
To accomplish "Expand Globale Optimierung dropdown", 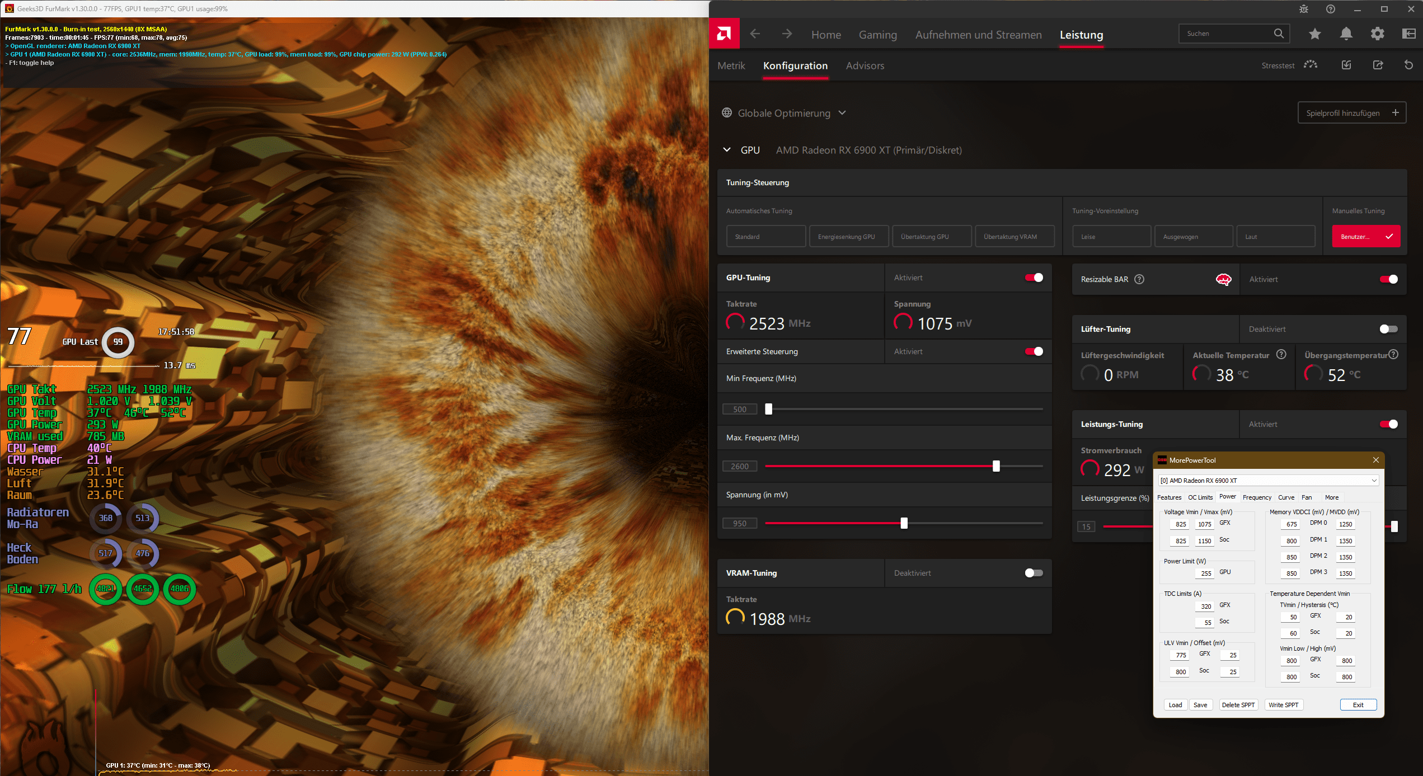I will click(842, 112).
